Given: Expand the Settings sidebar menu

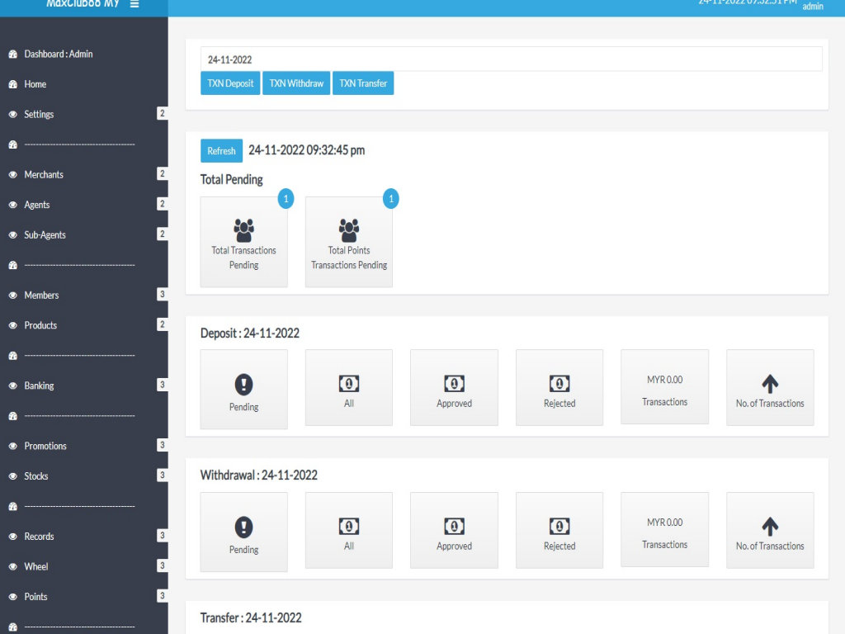Looking at the screenshot, I should (39, 115).
